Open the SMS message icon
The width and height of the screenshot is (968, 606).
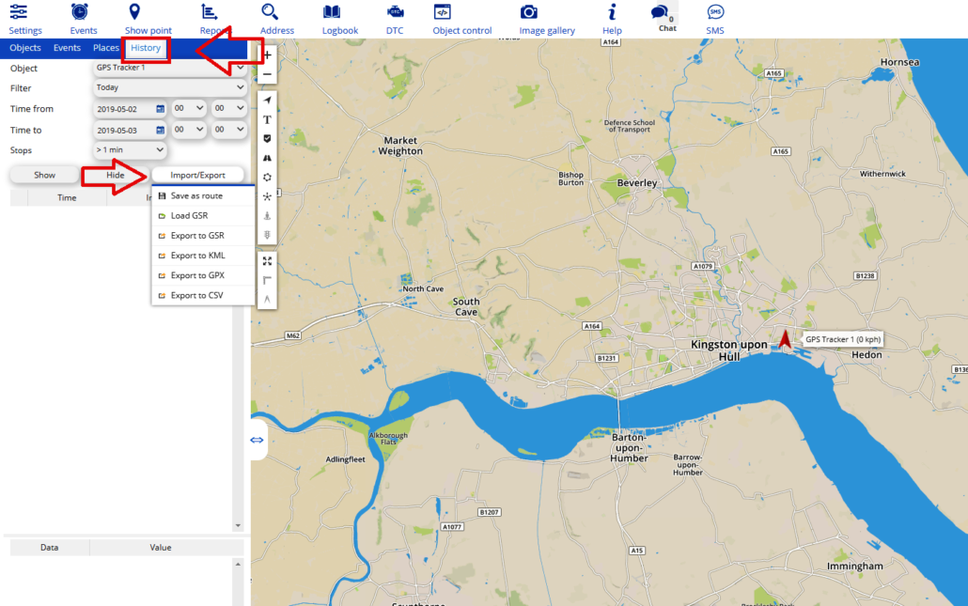pyautogui.click(x=715, y=11)
